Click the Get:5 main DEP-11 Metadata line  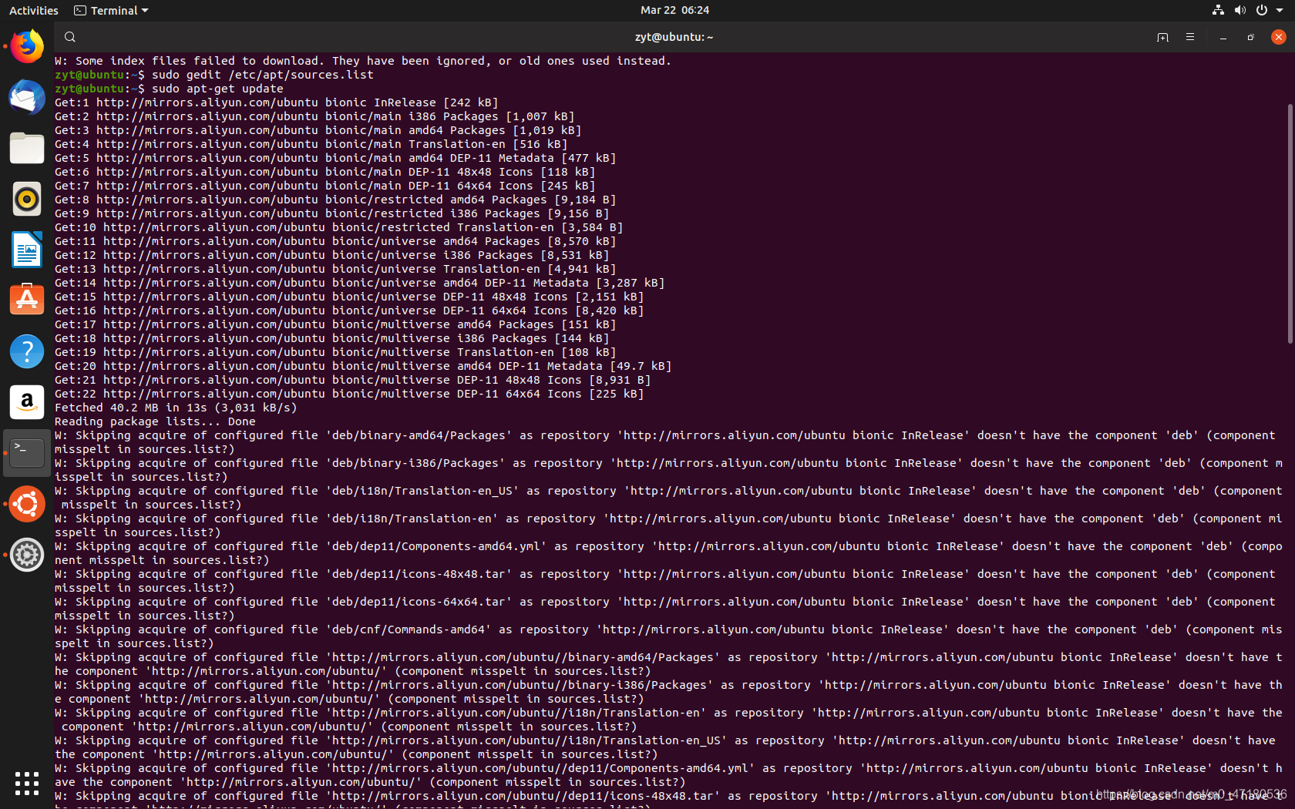click(335, 158)
